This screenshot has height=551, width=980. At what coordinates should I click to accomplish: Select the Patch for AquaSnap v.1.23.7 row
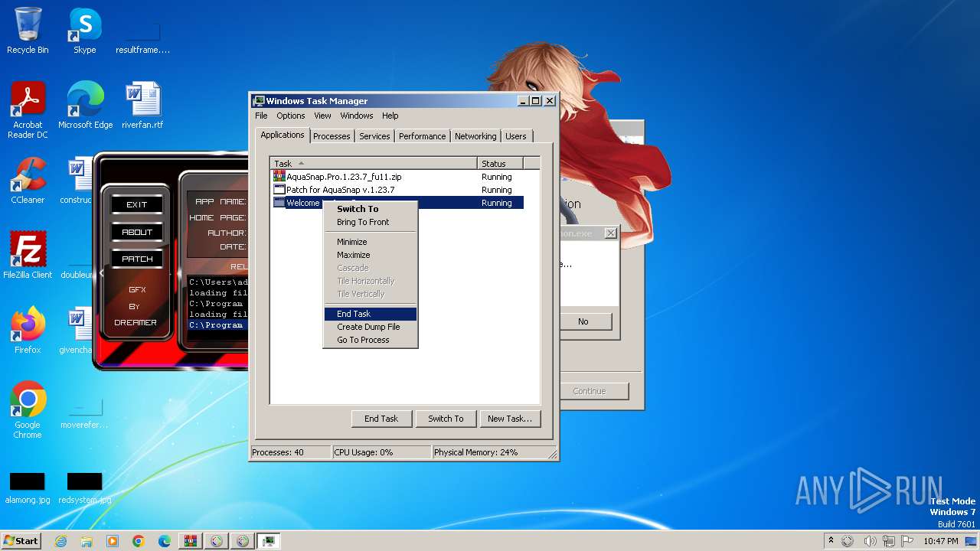(398, 190)
